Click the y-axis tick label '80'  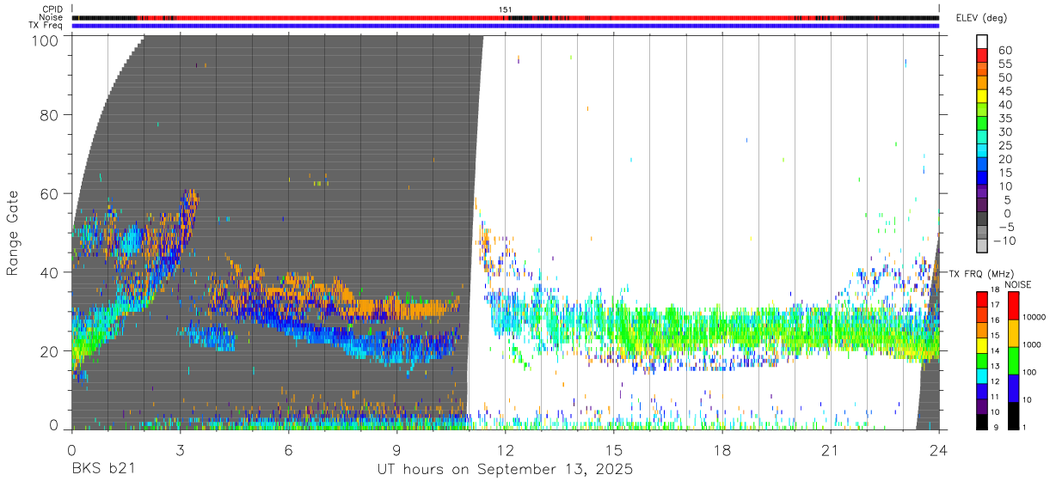coord(51,115)
